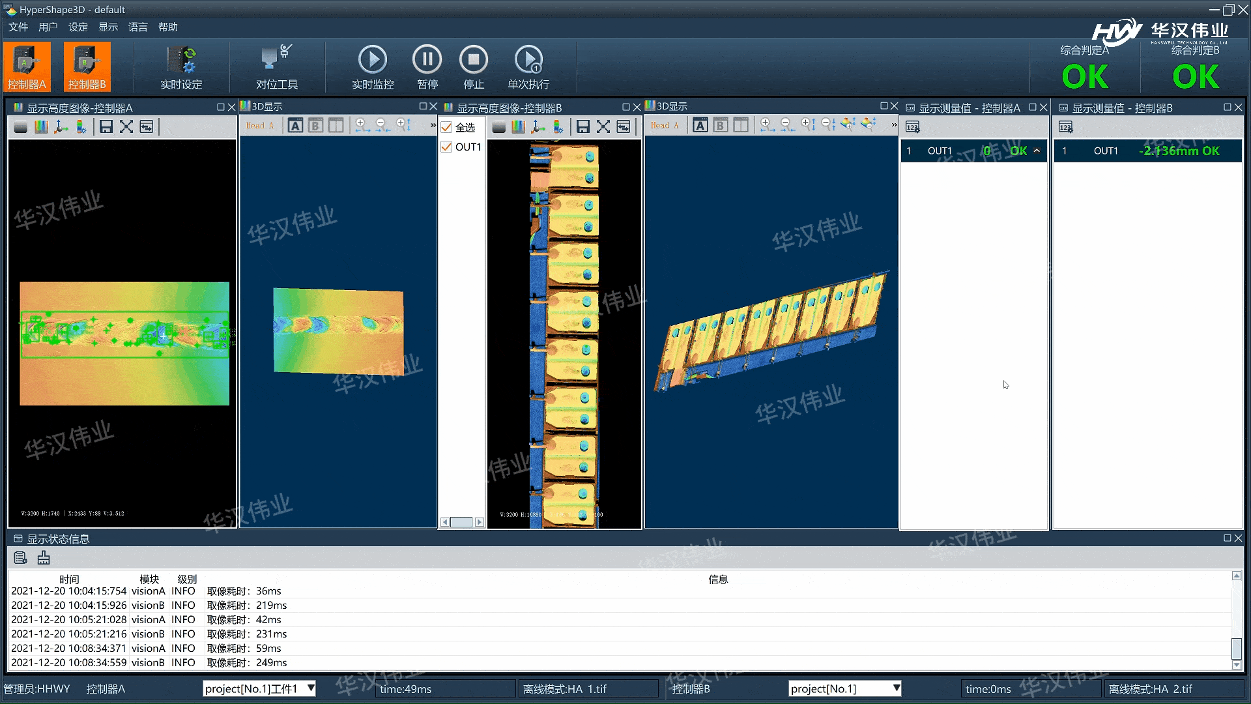Select view A in right 3D display
The image size is (1251, 704).
pyautogui.click(x=700, y=125)
